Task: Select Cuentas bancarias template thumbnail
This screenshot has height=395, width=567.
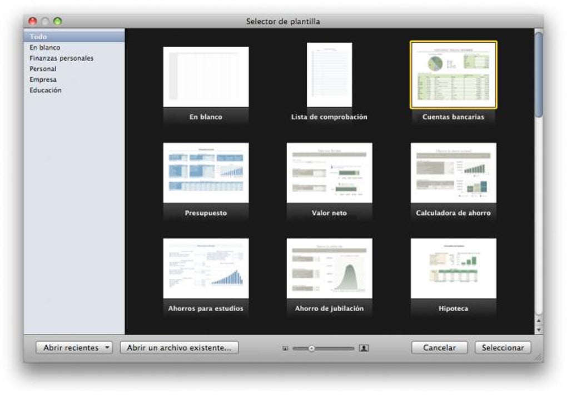Action: (x=453, y=75)
